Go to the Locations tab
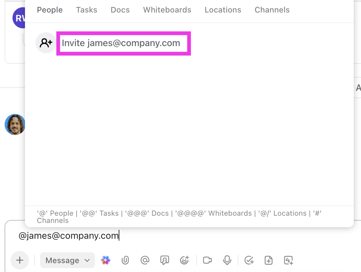The image size is (361, 272). (x=223, y=10)
